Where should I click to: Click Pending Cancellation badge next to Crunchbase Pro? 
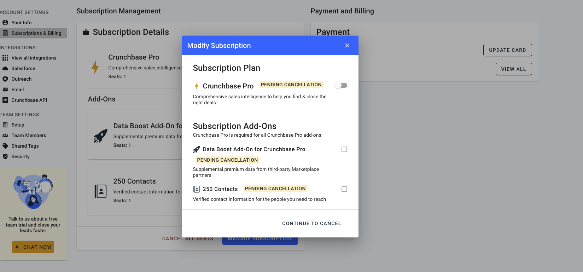coord(291,85)
